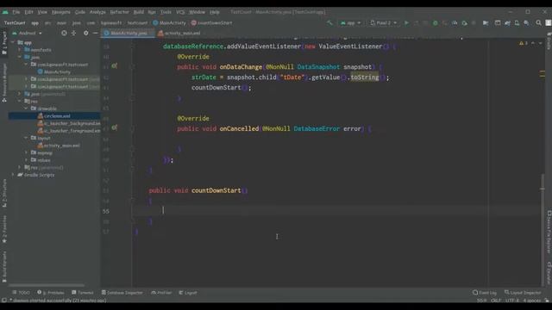
Task: Open the Layout Inspector button
Action: tap(523, 293)
